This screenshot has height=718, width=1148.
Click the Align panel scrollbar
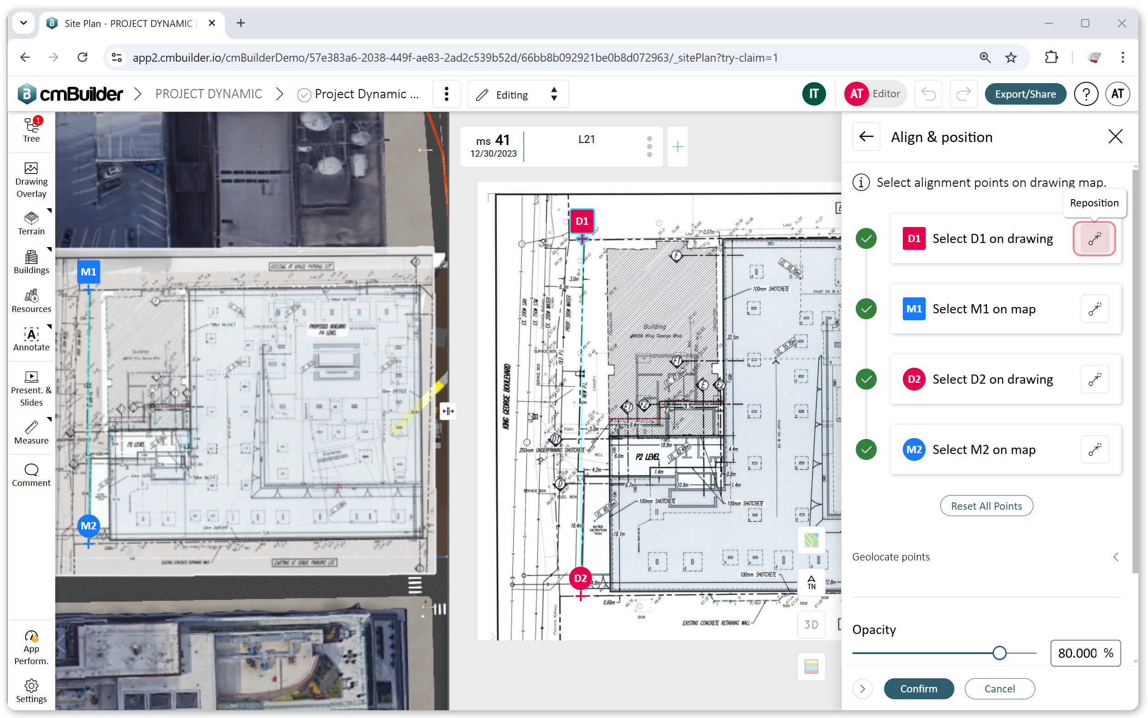pos(1135,370)
